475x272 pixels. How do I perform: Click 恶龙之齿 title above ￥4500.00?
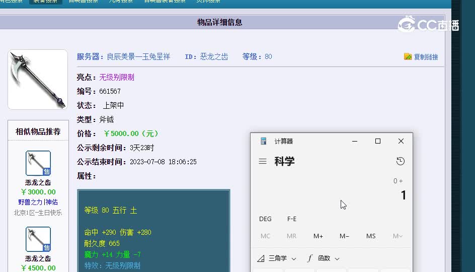[38, 259]
